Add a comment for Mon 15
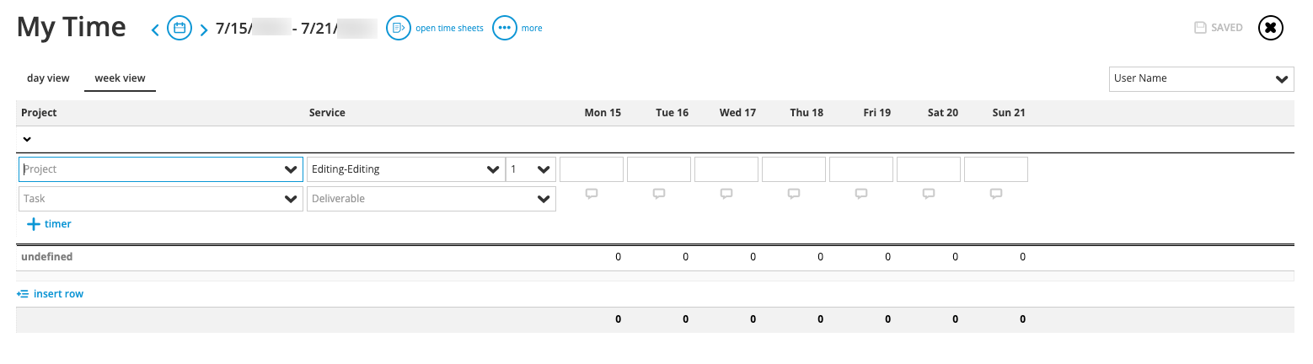The height and width of the screenshot is (364, 1313). click(592, 194)
